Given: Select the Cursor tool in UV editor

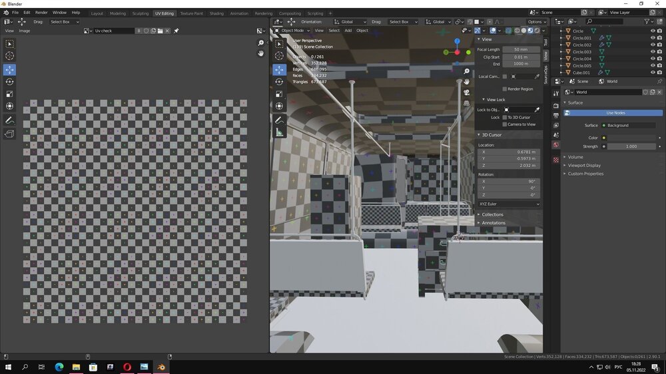Looking at the screenshot, I should (x=9, y=56).
